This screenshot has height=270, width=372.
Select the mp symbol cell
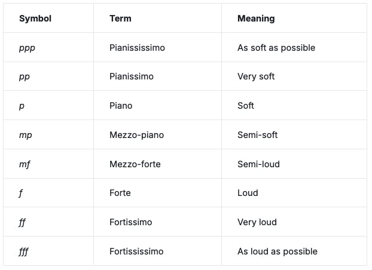coord(25,135)
